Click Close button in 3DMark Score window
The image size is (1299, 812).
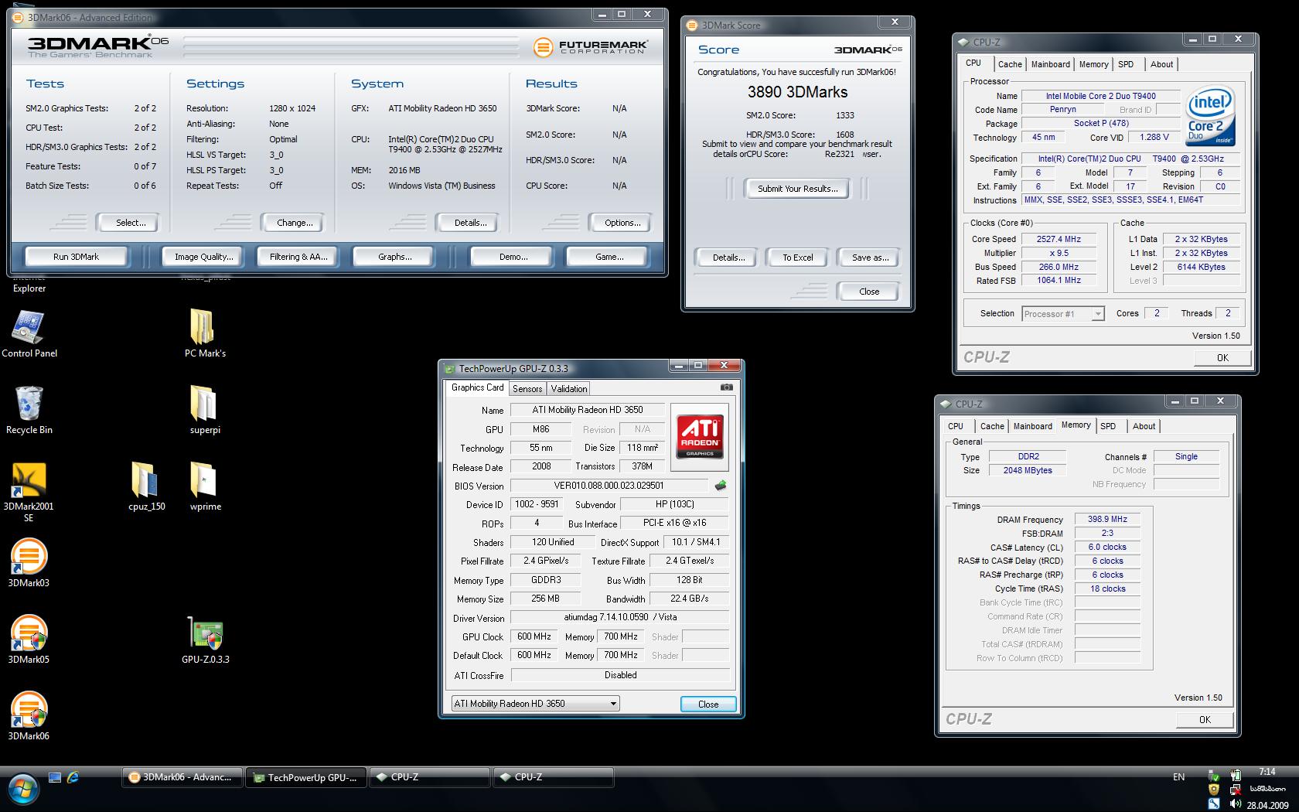pyautogui.click(x=869, y=292)
